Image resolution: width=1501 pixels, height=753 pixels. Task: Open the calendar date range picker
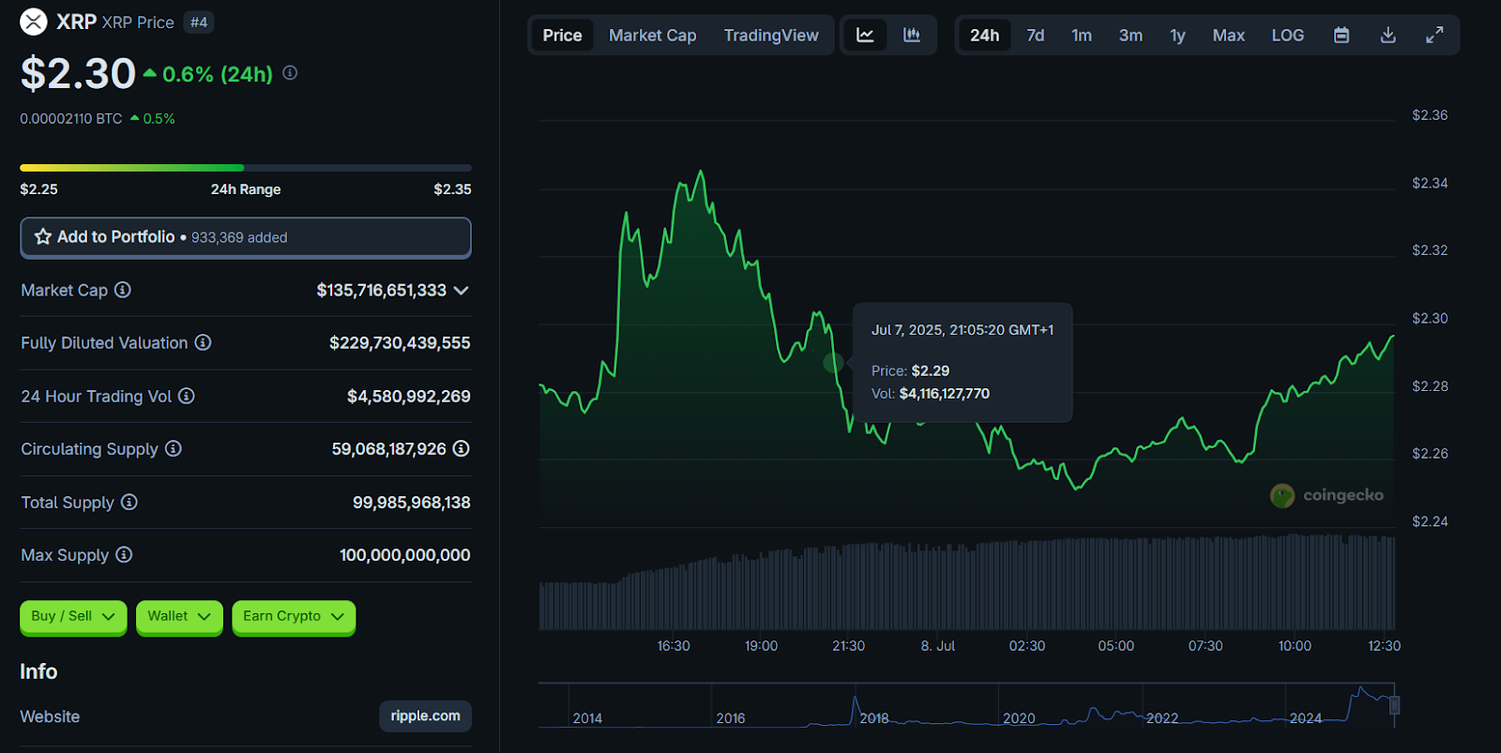[x=1342, y=36]
